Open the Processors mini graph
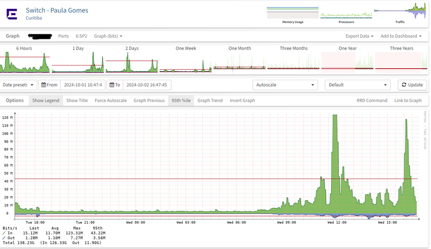The height and width of the screenshot is (249, 431). [346, 14]
